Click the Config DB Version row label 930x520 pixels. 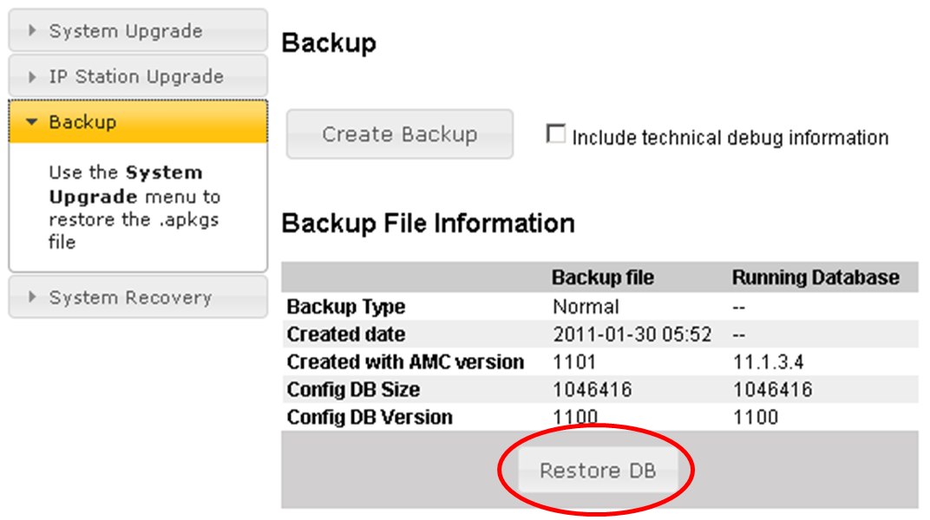tap(370, 418)
